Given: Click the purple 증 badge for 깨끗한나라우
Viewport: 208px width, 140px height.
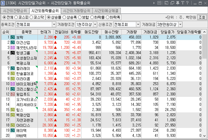Looking at the screenshot, I should [x=13, y=48].
